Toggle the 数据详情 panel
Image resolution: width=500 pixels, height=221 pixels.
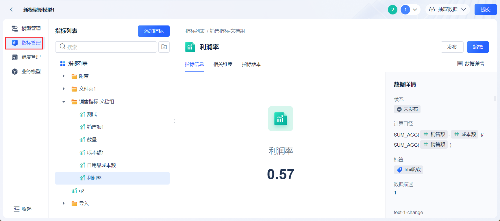tap(471, 64)
